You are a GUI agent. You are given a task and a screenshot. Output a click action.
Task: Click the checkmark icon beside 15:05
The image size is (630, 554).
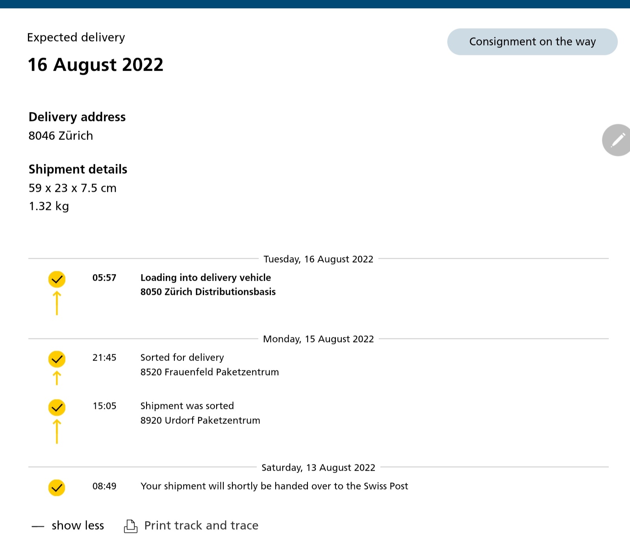pos(57,407)
